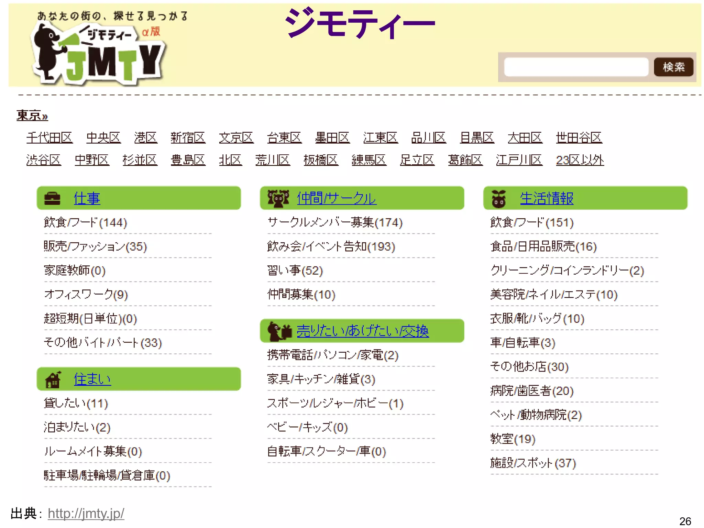Select the 目黒区 ward link
The width and height of the screenshot is (704, 528).
click(x=477, y=137)
